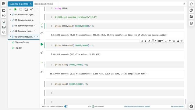
Task: Insert cell below icon in cell toolbar
Action: (149, 41)
